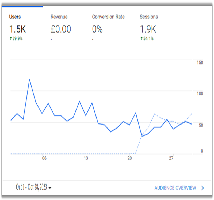Click the green up arrow beside 54.1%
This screenshot has width=214, height=200.
click(x=142, y=39)
